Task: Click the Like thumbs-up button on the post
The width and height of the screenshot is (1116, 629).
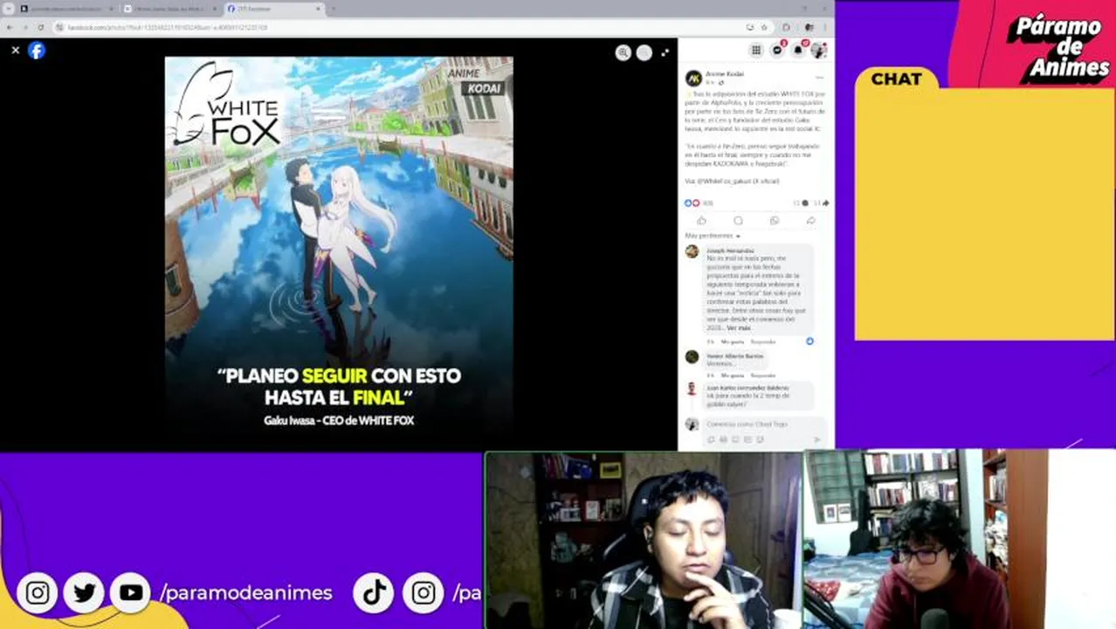Action: pyautogui.click(x=701, y=221)
